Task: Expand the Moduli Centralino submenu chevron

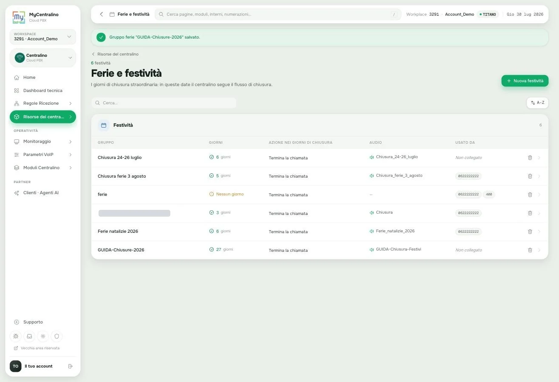Action: coord(71,168)
